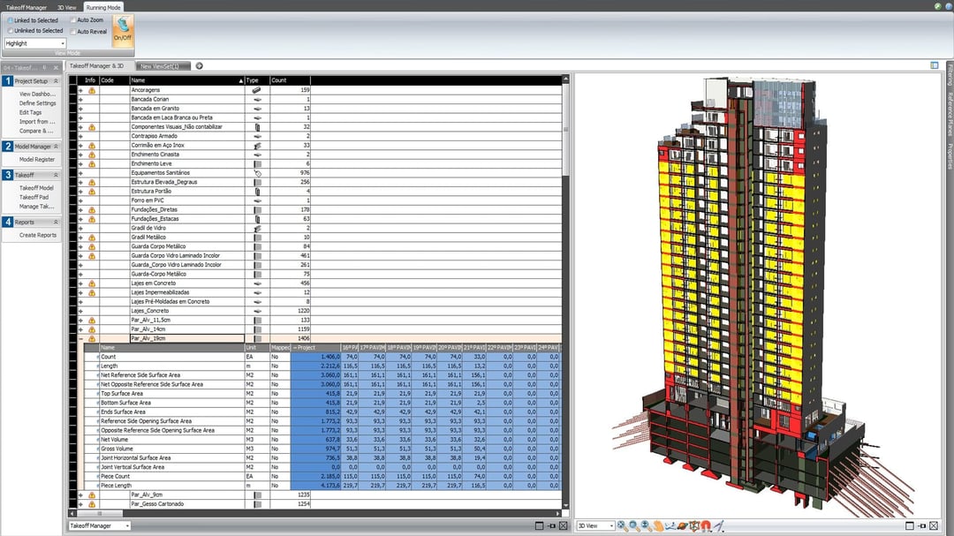Click the compass measure tool icon
954x536 pixels.
coord(718,525)
